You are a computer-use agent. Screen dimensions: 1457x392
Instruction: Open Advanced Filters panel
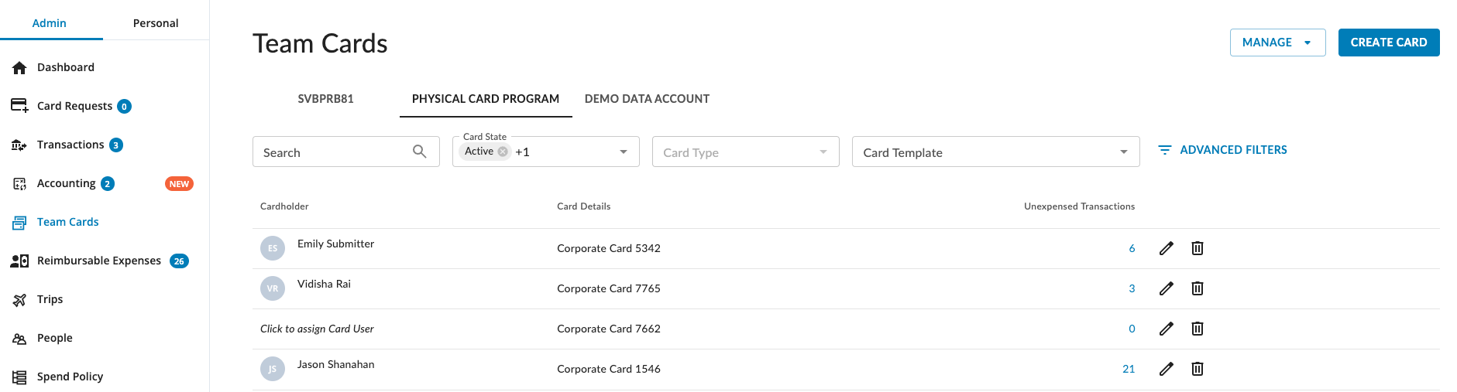[x=1222, y=150]
